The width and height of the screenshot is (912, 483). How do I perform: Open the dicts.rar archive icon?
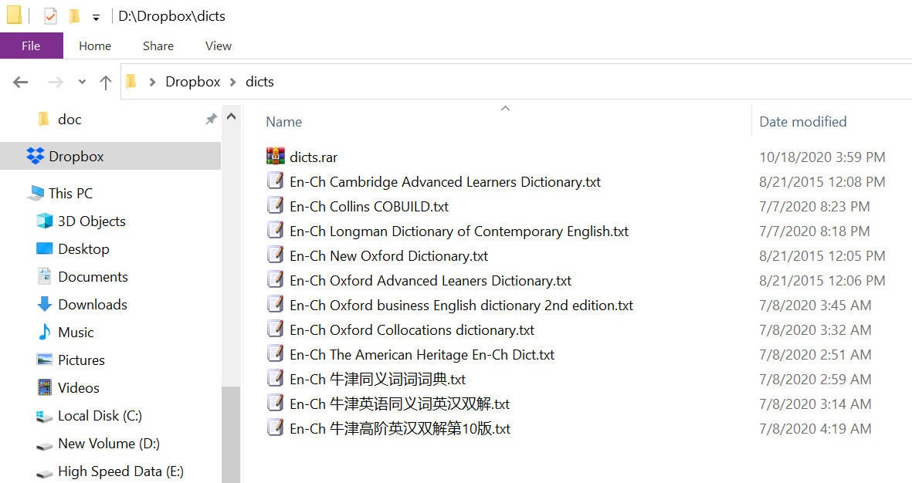(276, 156)
